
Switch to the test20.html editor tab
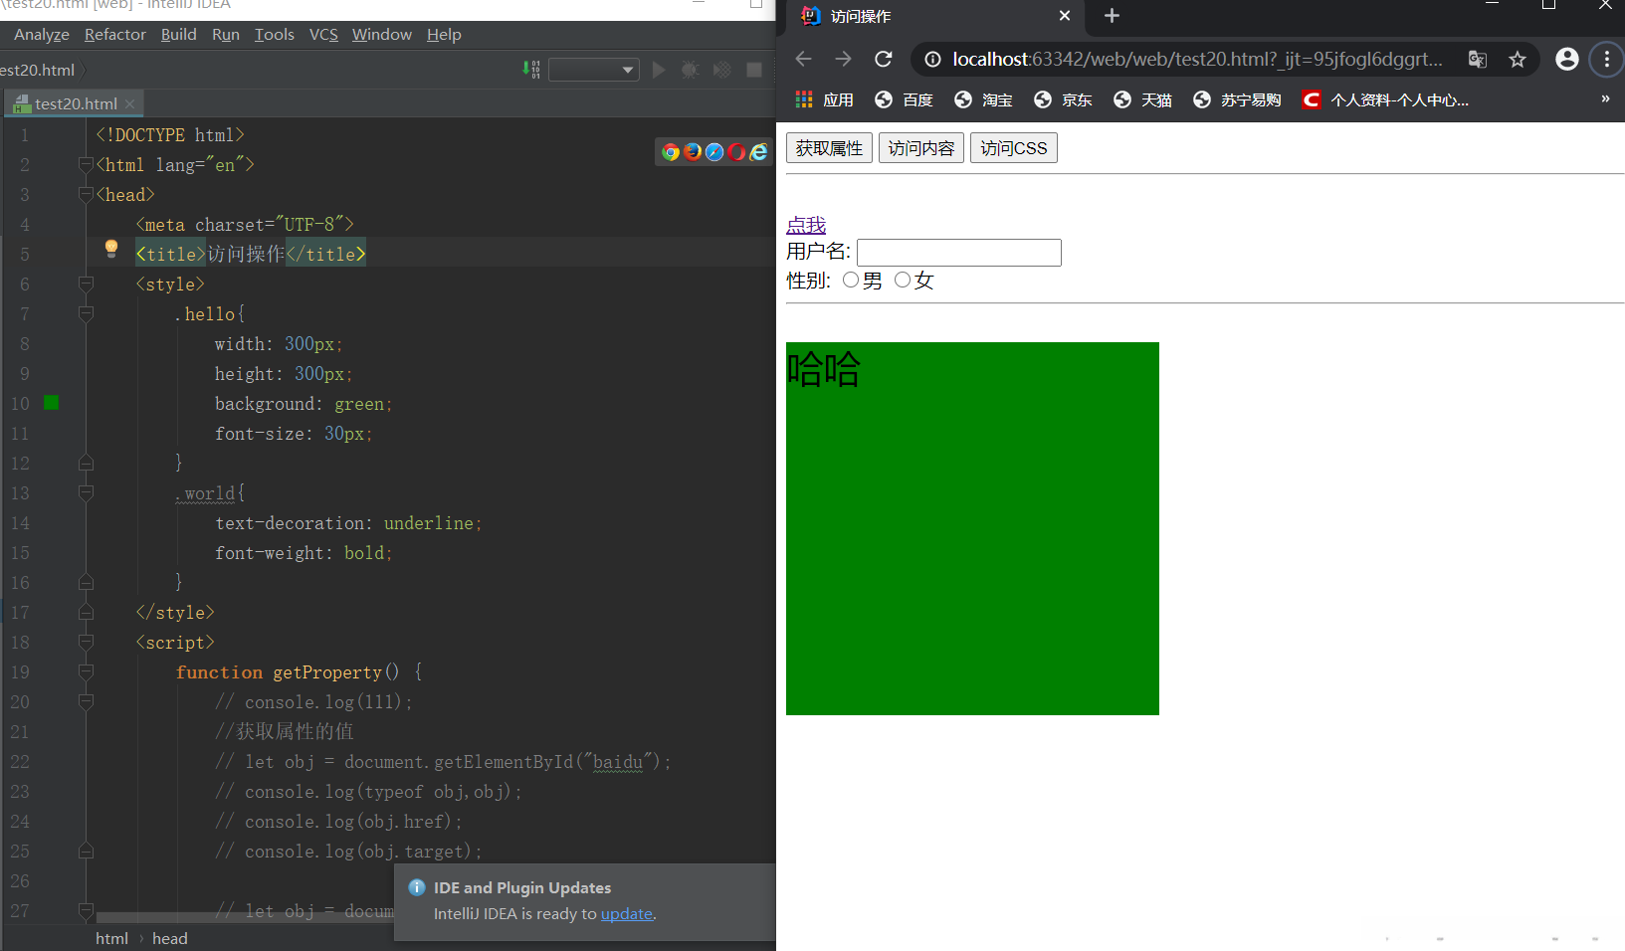[75, 103]
